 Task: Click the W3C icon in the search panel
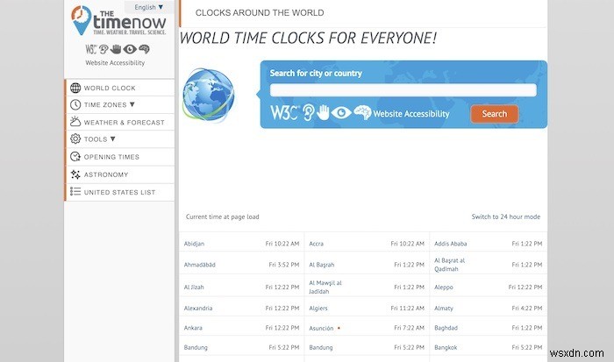[285, 113]
